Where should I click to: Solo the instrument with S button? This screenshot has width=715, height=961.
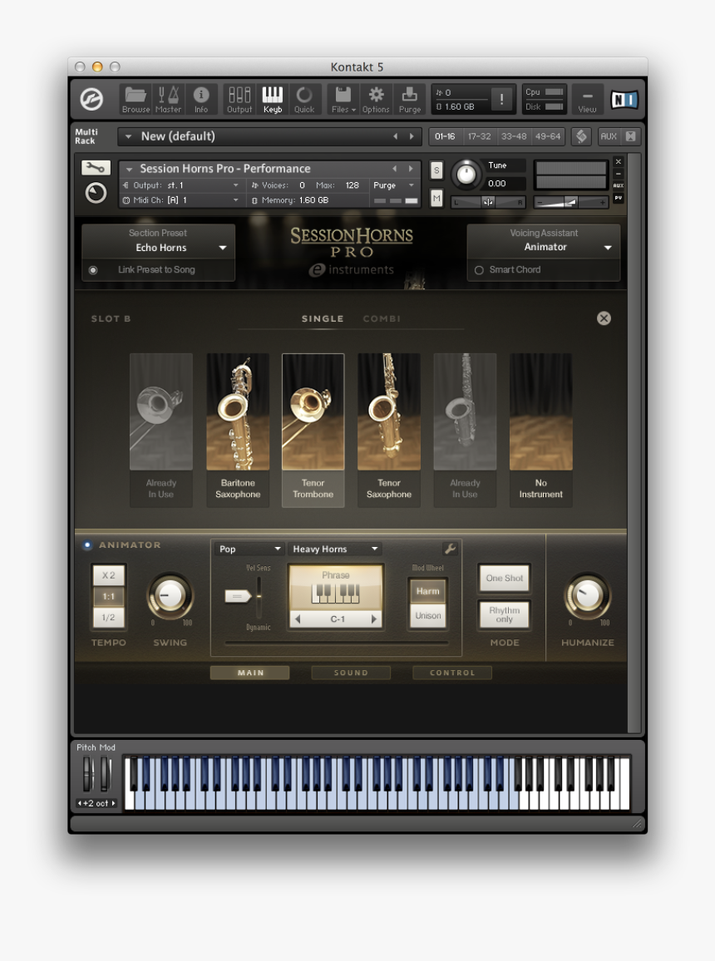(436, 170)
